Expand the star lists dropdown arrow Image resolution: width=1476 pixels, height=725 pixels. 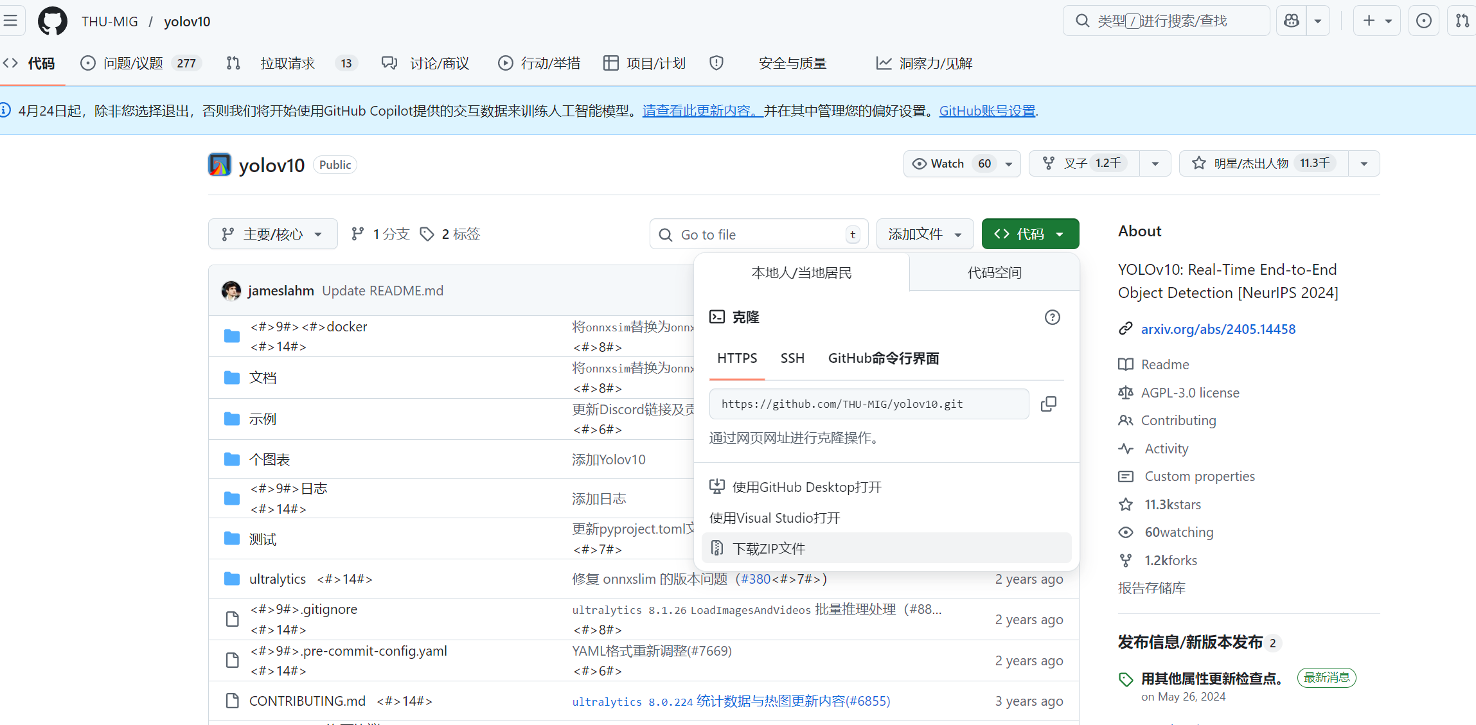(x=1364, y=164)
